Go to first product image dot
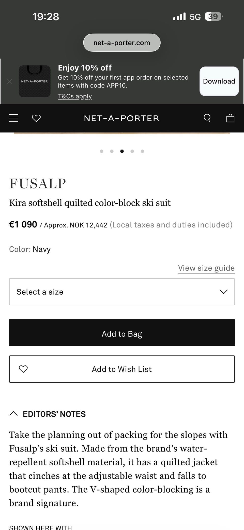The width and height of the screenshot is (244, 530). point(102,151)
